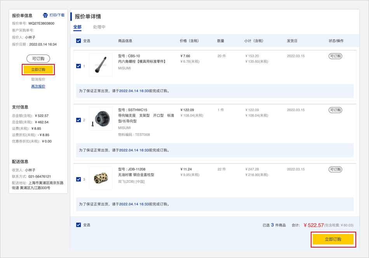Click the bottom-right 立即订购 button
369x258 pixels.
click(x=333, y=239)
